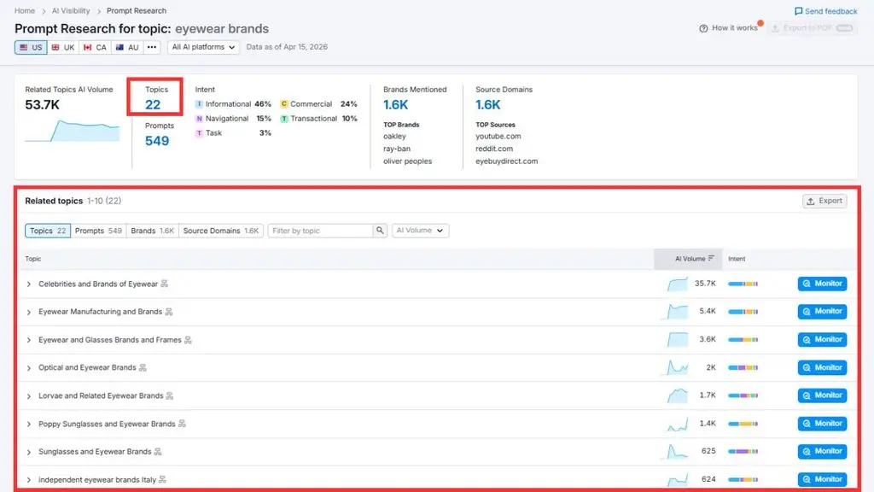Switch to the Prompts 549 tab

99,231
